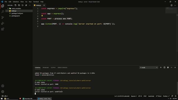Screen dimensions: 178x100
Task: Open the Manage gear icon
Action: point(3,91)
